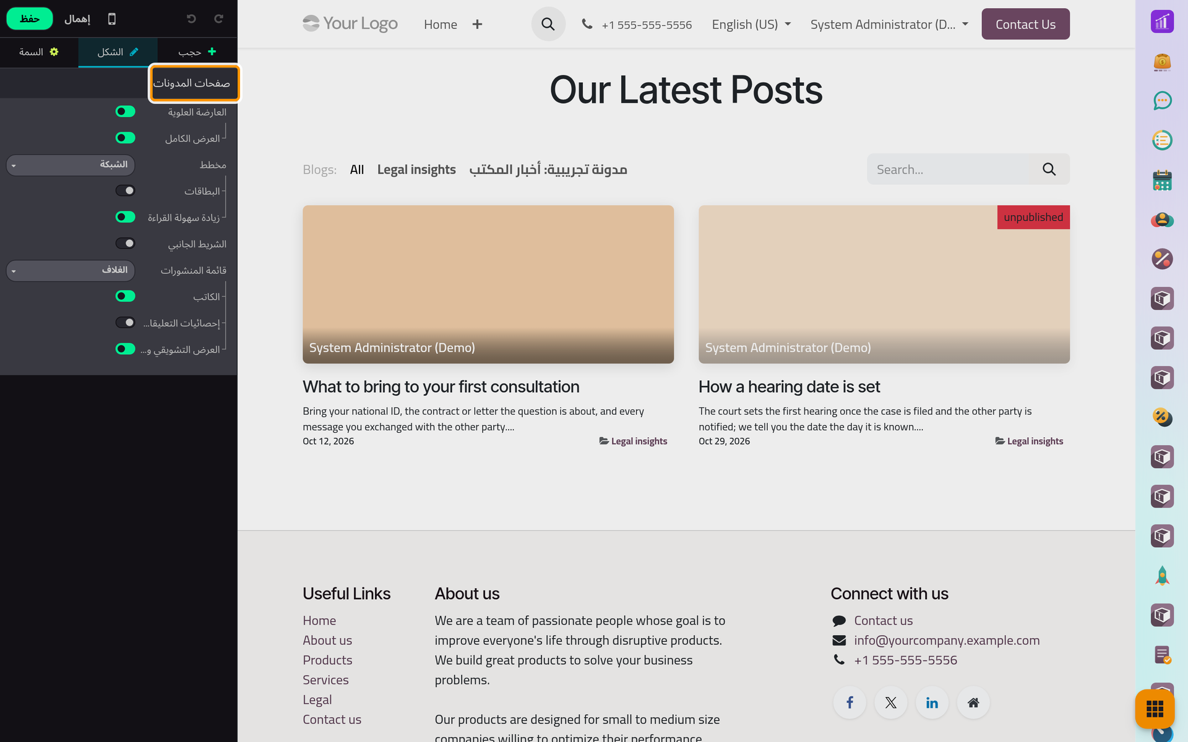
Task: Enable the البطاقات switch
Action: coord(125,191)
